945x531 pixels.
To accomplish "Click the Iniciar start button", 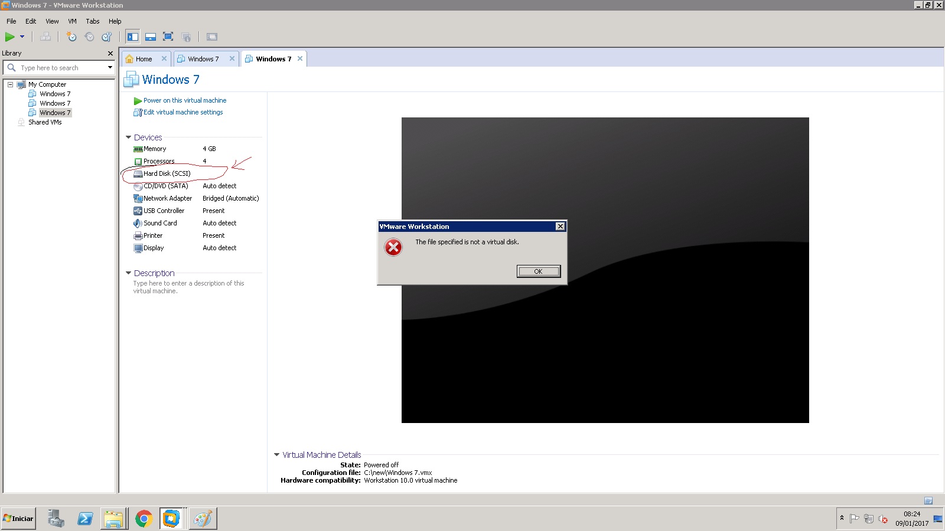I will point(18,519).
